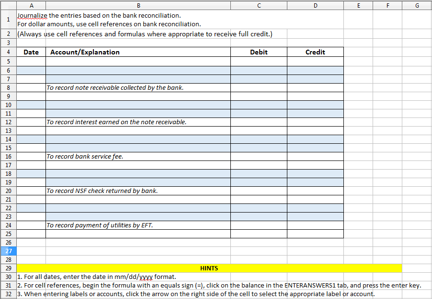Select row 29 containing HINTS
Screen dimensions: 432x299
tap(8, 268)
